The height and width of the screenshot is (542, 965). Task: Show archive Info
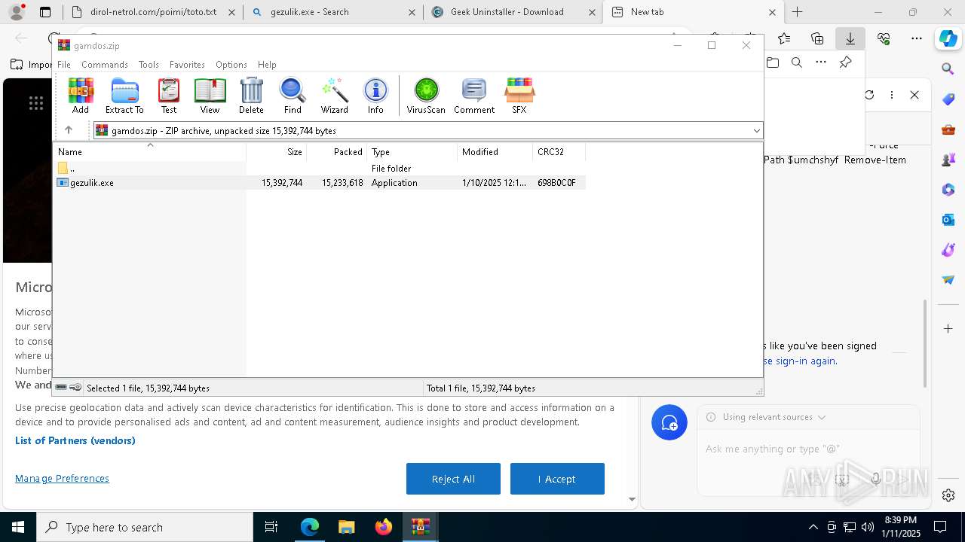[375, 96]
